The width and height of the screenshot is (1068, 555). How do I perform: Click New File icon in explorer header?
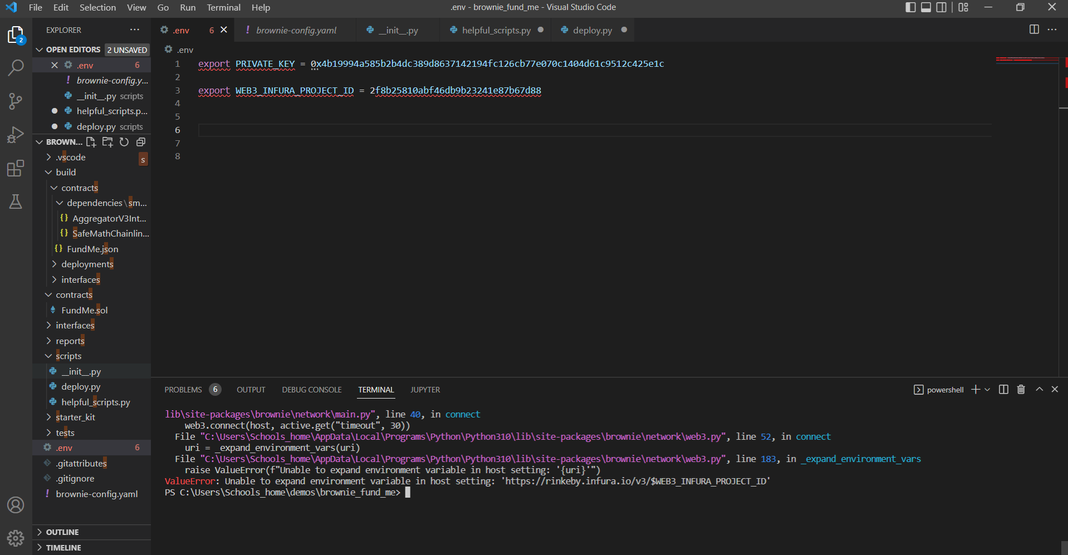coord(91,142)
